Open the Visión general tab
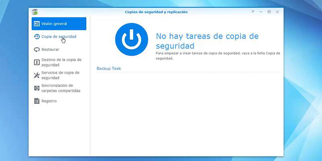The width and height of the screenshot is (322, 161). (x=59, y=24)
